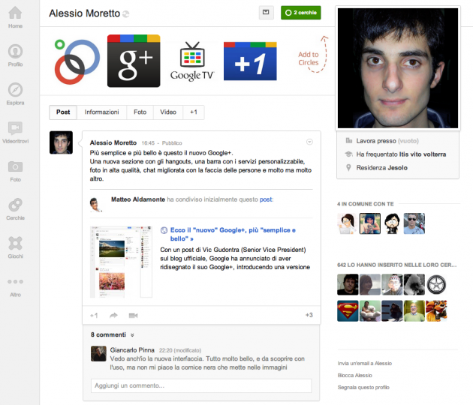Click comment timestamp 22:20
The image size is (473, 405).
[x=166, y=350]
